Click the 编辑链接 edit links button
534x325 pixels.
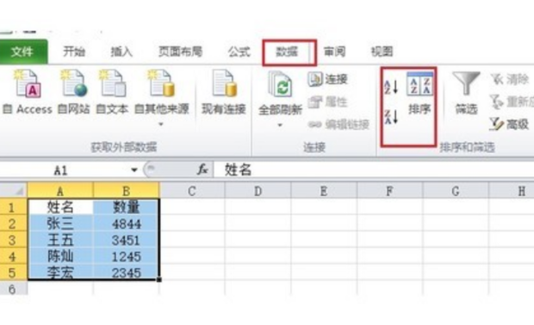(x=338, y=125)
